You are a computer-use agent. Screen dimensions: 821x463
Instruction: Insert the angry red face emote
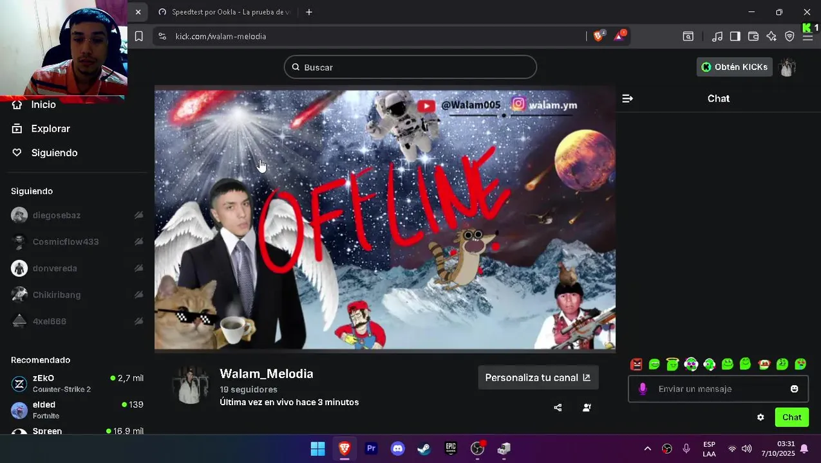636,365
